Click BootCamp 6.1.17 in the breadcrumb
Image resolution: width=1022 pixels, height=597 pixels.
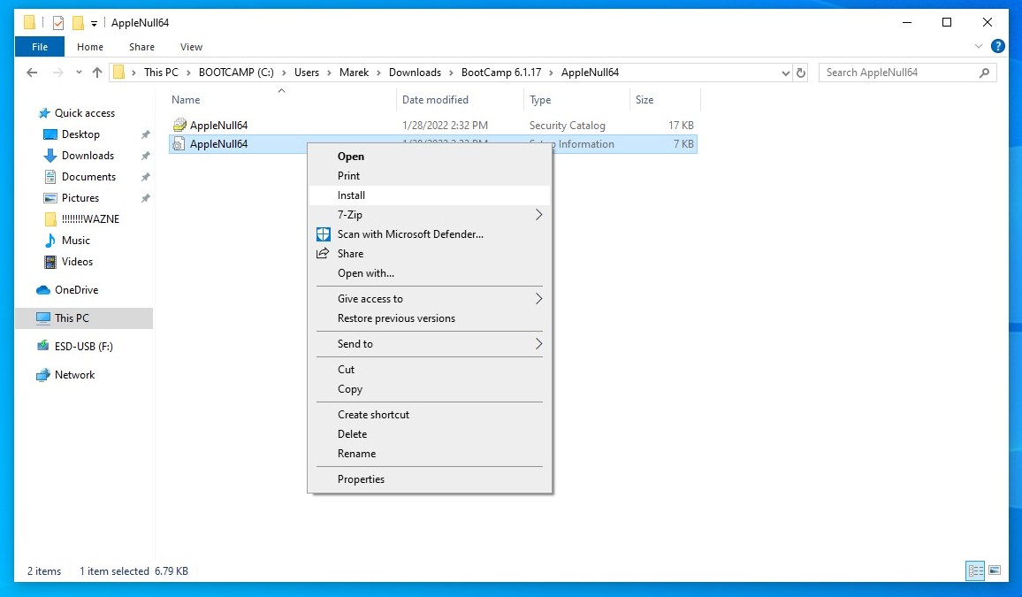pos(501,73)
